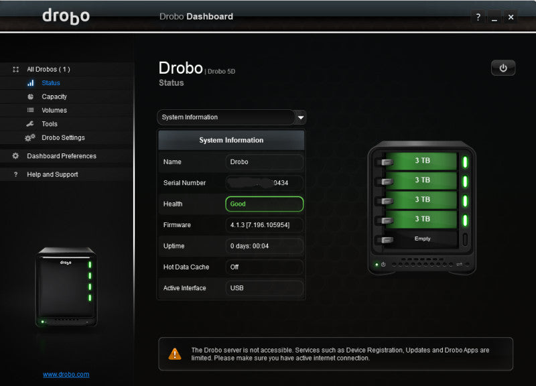The height and width of the screenshot is (386, 536).
Task: Open the Volumes menu item
Action: coord(54,110)
